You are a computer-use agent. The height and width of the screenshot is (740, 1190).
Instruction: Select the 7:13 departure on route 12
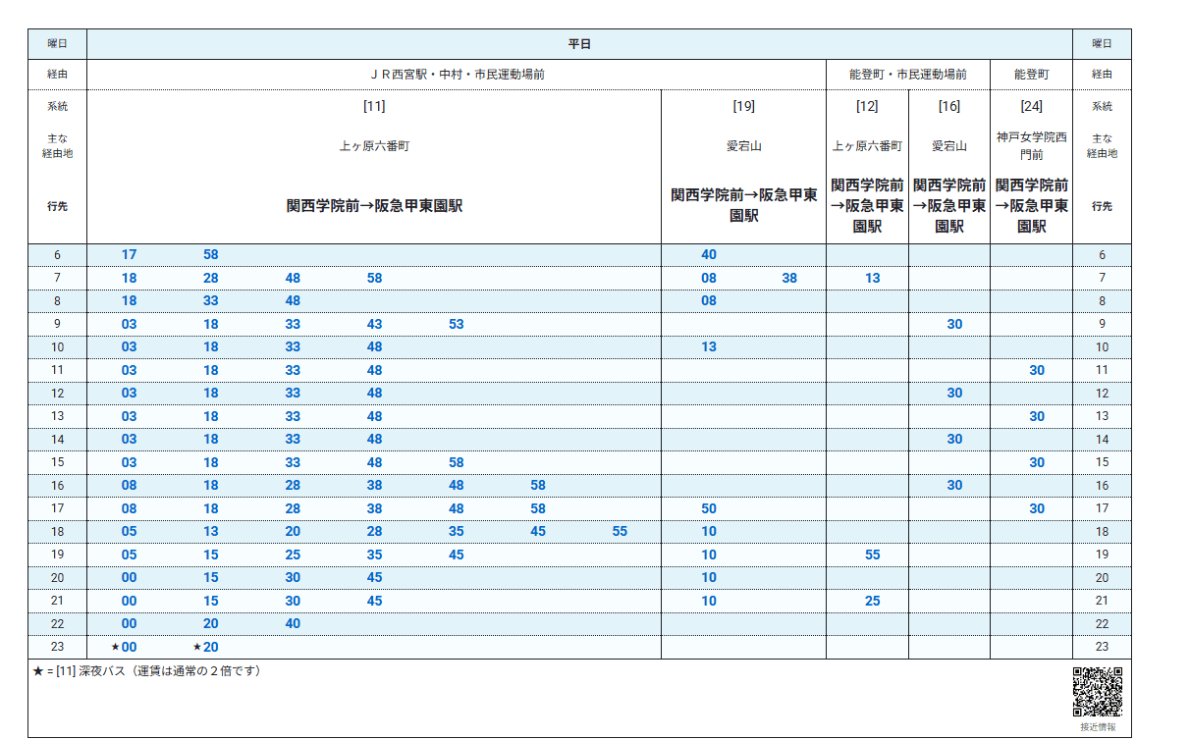pyautogui.click(x=872, y=279)
